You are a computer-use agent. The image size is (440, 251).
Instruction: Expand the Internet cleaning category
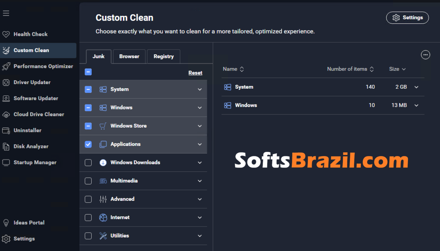(199, 217)
